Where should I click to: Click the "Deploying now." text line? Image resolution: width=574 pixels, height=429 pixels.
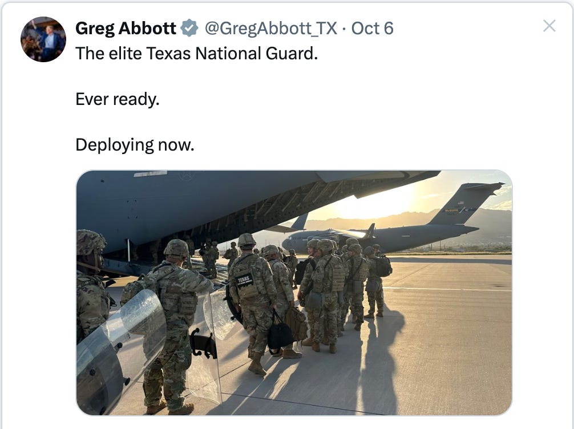coord(135,145)
